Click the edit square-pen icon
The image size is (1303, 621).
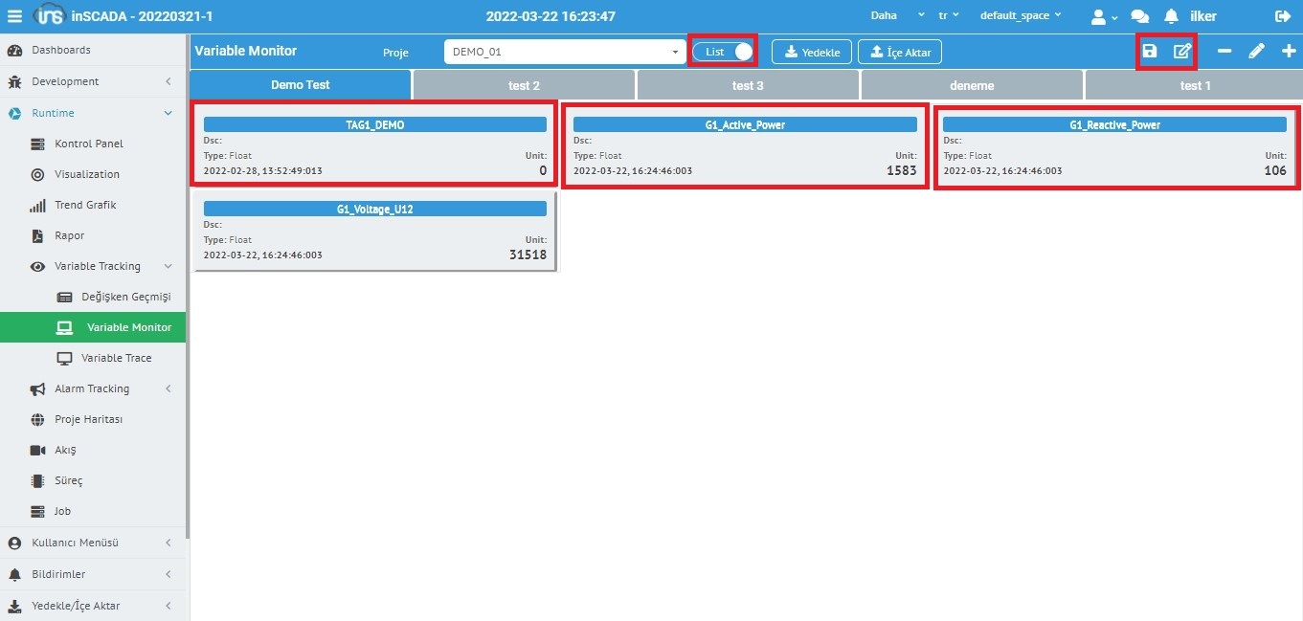(x=1182, y=52)
